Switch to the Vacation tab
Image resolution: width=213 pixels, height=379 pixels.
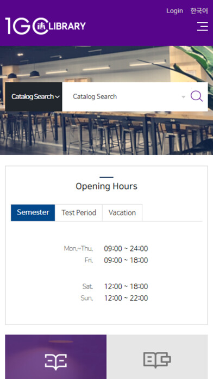click(122, 212)
